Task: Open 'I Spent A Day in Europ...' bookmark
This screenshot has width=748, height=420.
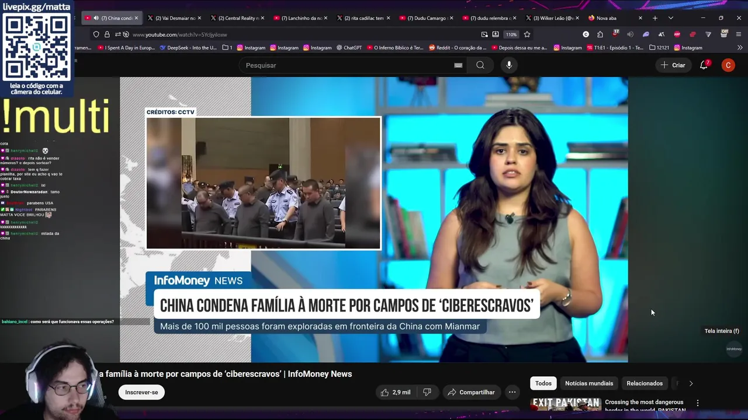Action: tap(126, 48)
